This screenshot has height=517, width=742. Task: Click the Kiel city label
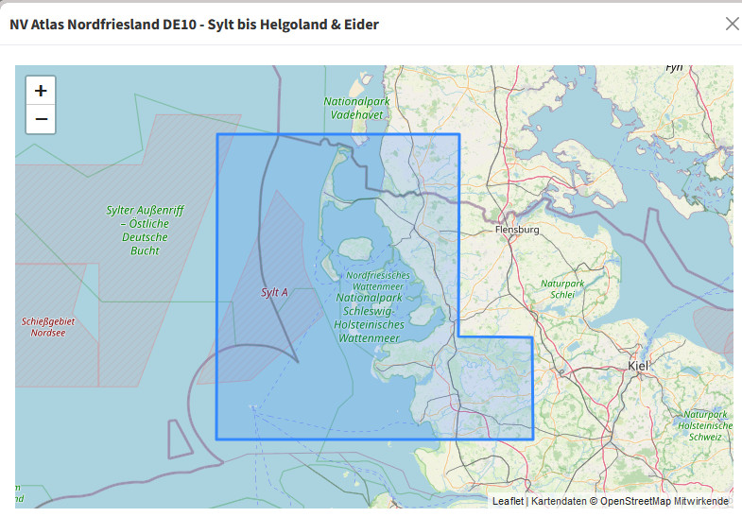click(639, 365)
